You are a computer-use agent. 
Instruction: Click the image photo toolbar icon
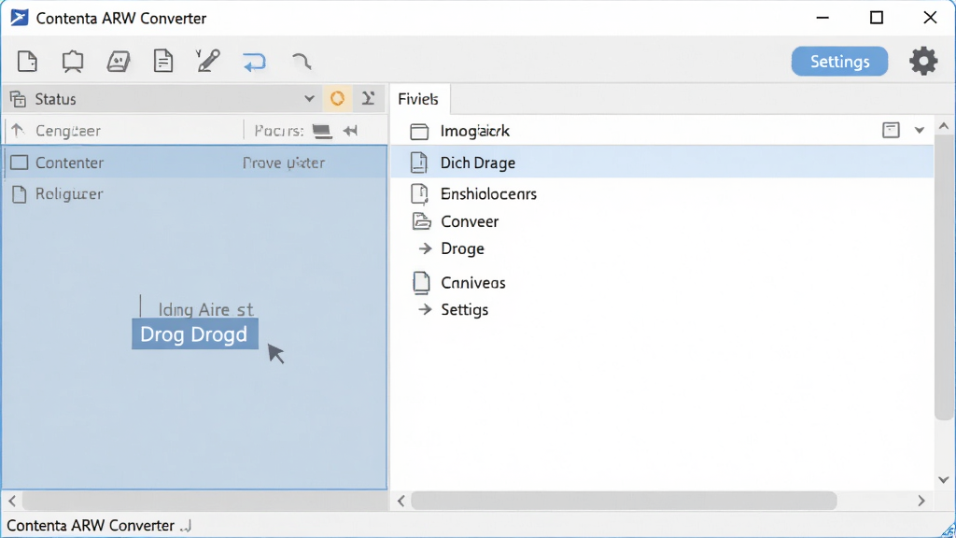(x=119, y=62)
